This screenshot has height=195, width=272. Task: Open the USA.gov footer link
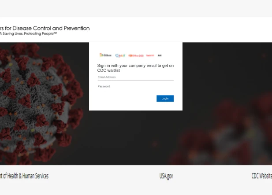pyautogui.click(x=166, y=176)
